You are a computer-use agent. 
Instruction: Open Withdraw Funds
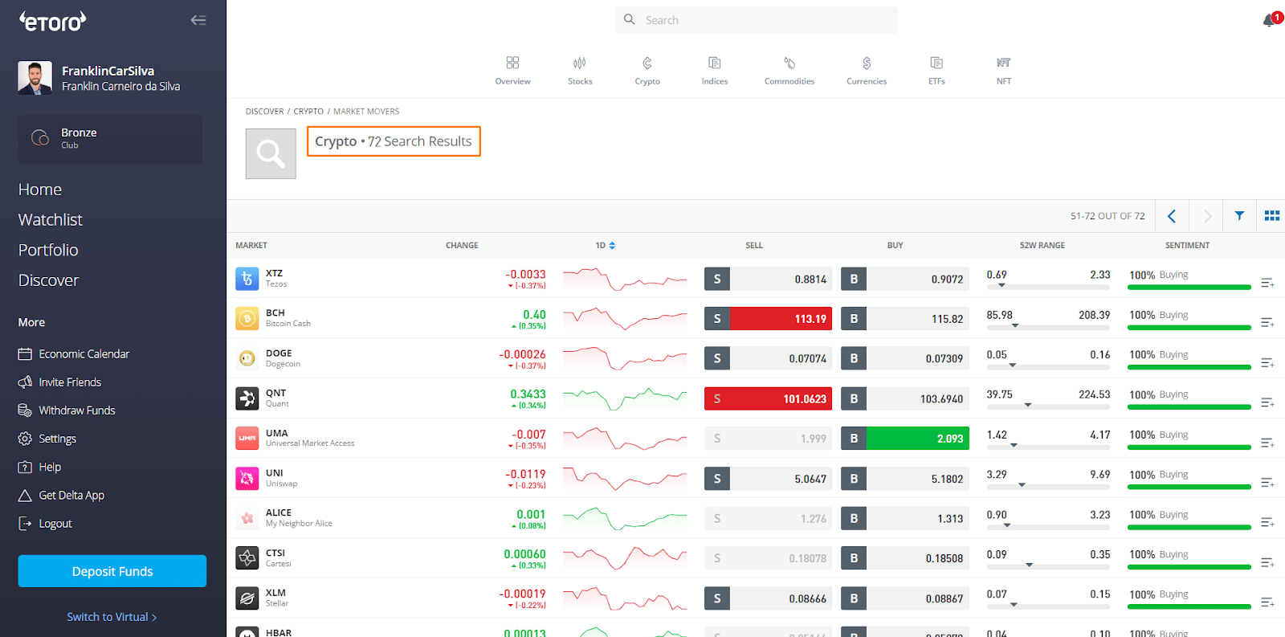click(x=67, y=410)
